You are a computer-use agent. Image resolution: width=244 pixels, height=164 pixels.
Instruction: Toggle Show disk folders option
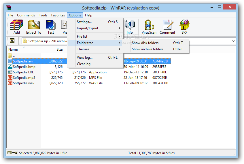156,43
